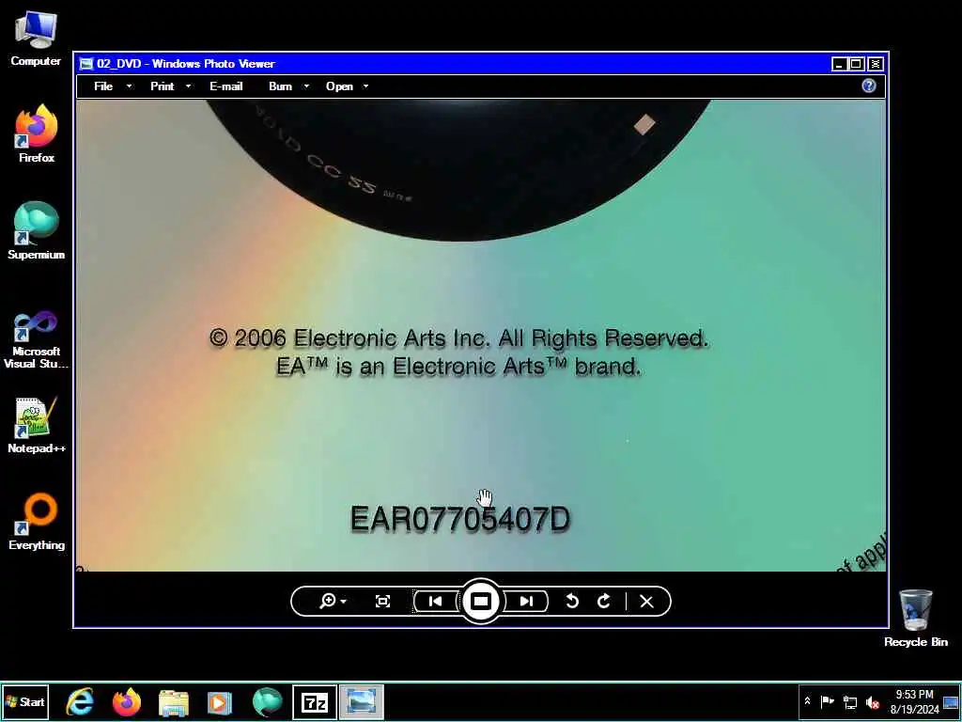The image size is (962, 722).
Task: Click the Actual size fit-to-window icon
Action: [382, 602]
